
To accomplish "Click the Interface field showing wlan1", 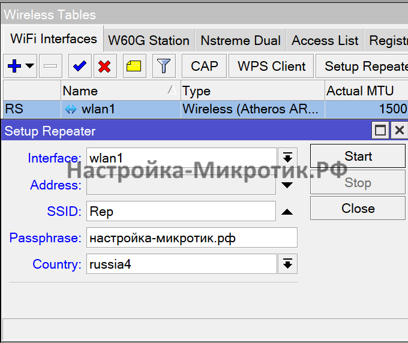I will point(181,158).
